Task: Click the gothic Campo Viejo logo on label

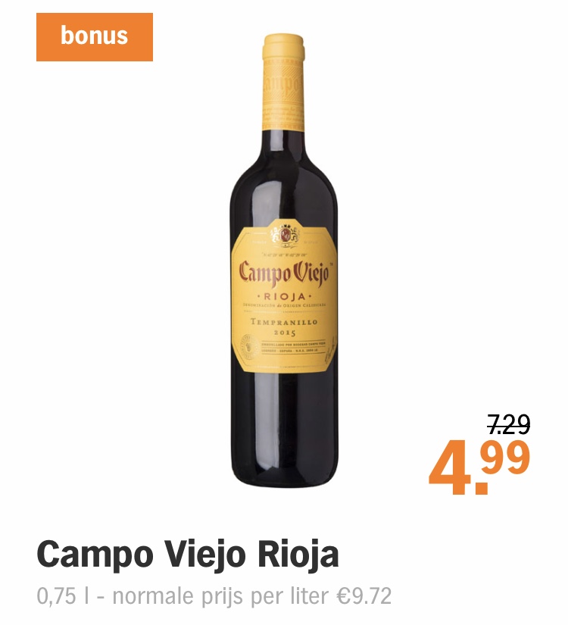Action: point(284,273)
